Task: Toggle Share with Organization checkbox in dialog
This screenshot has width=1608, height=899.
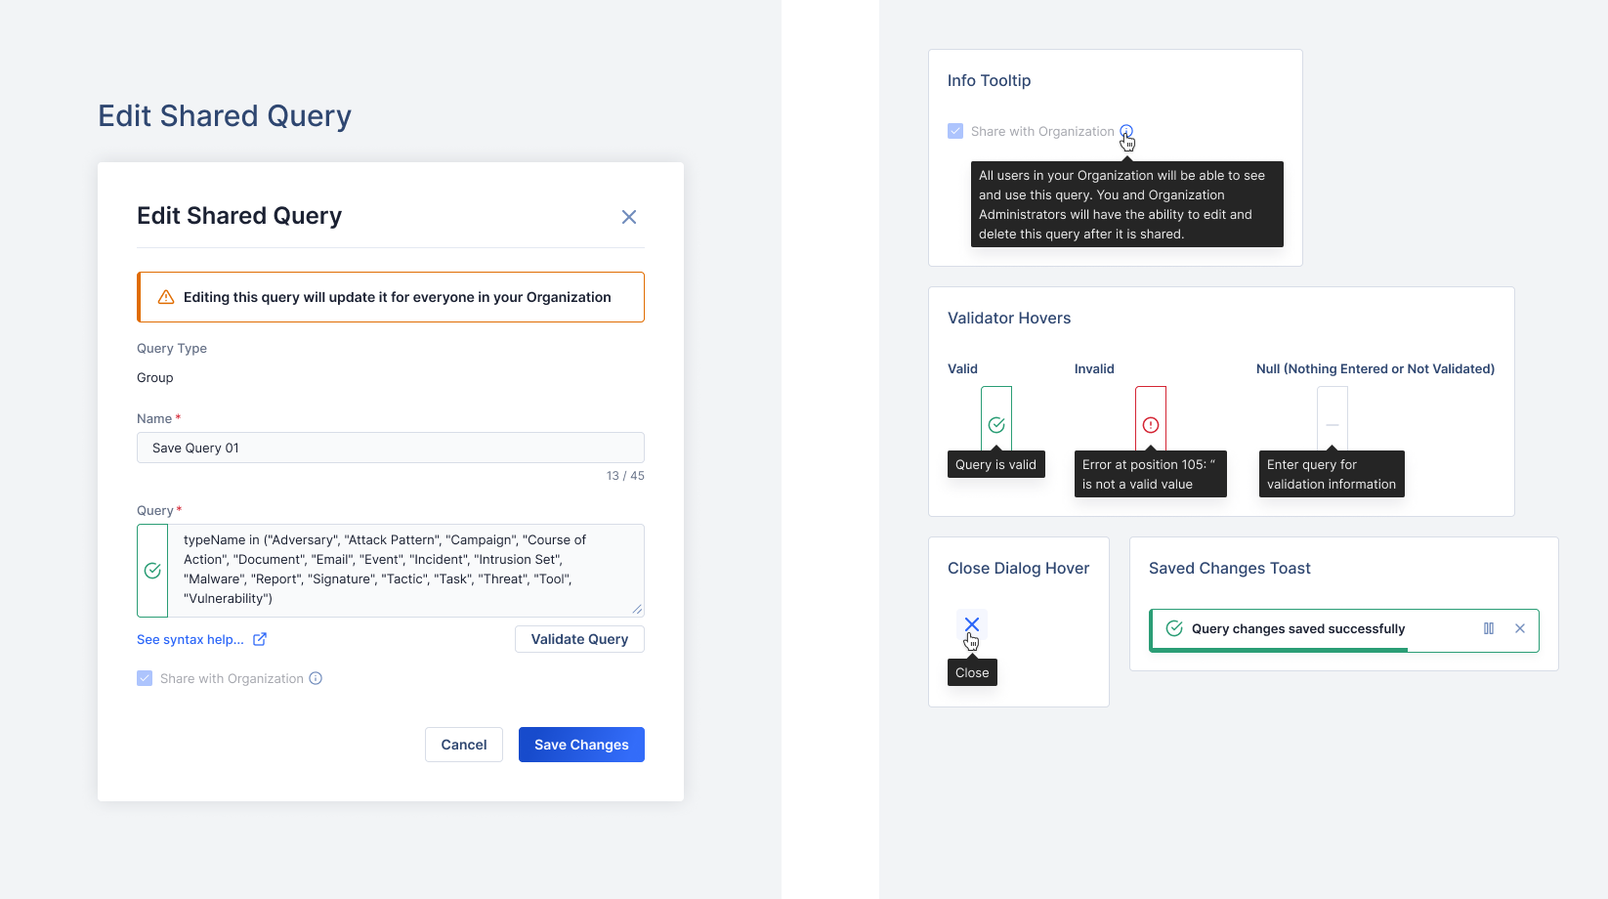Action: point(145,678)
